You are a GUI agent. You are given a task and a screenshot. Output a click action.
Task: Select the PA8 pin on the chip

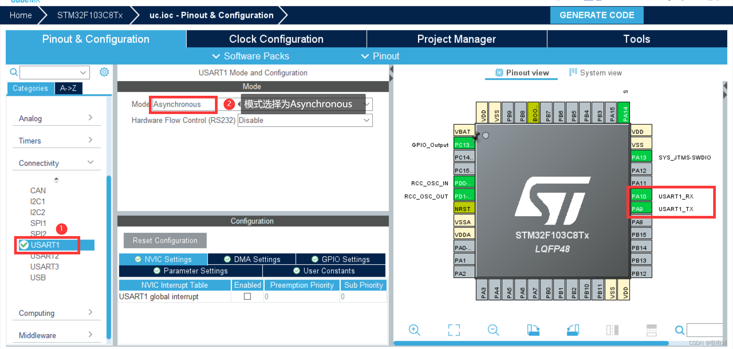(x=641, y=222)
